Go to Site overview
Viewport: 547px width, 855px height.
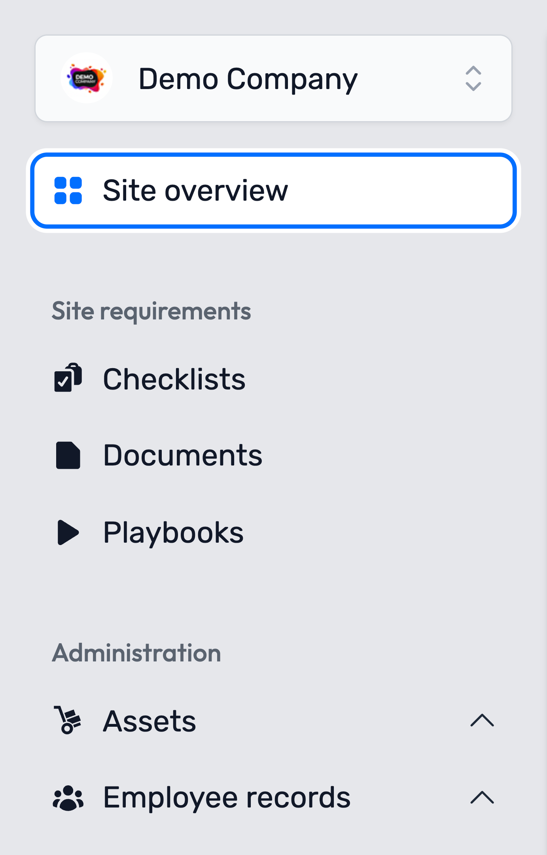pos(273,190)
